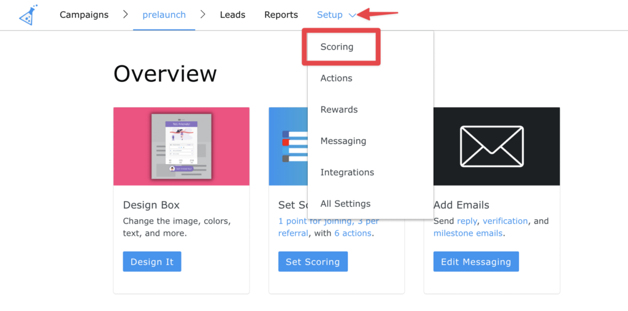The width and height of the screenshot is (628, 311).
Task: Click the Design Box preview thumbnail
Action: tap(182, 146)
